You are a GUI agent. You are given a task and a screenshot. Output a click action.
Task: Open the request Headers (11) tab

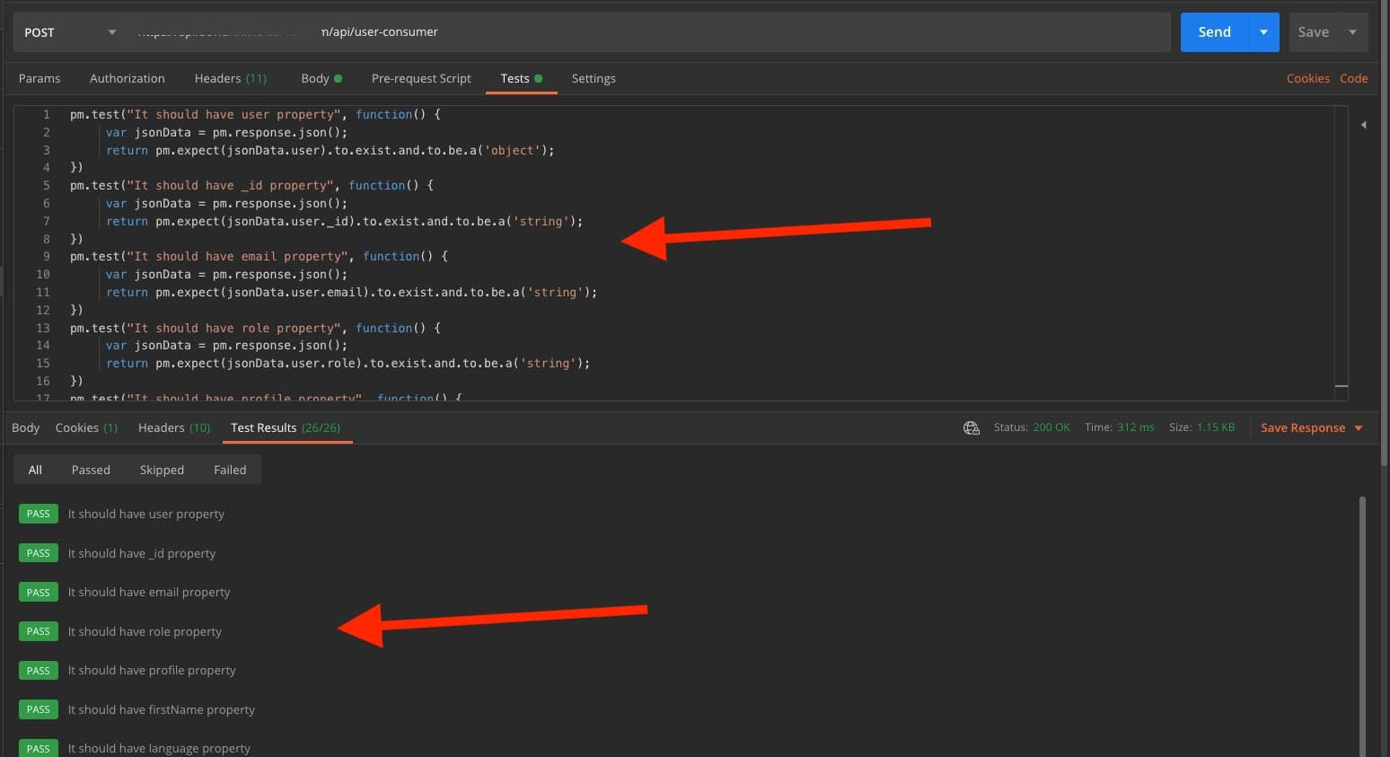[x=230, y=78]
